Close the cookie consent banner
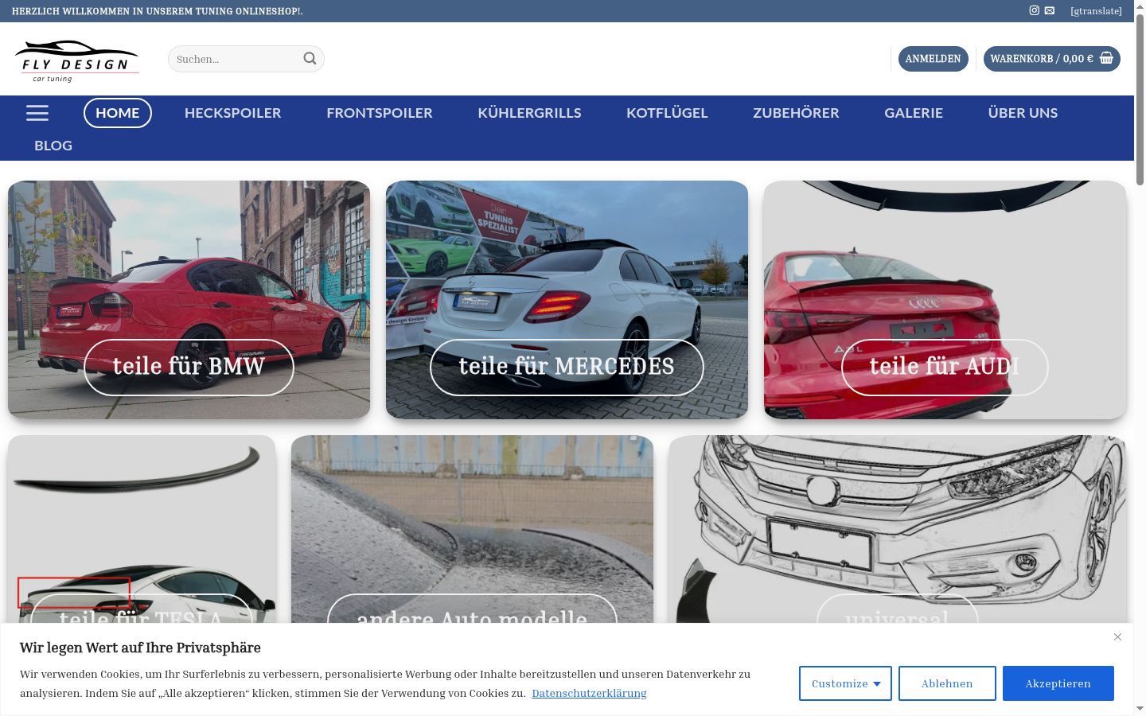Image resolution: width=1146 pixels, height=716 pixels. tap(1117, 636)
